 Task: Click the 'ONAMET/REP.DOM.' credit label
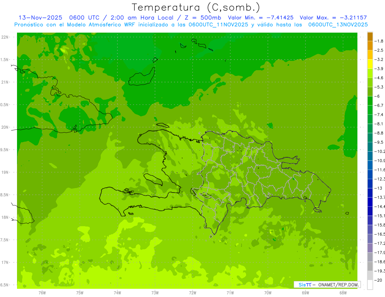pyautogui.click(x=338, y=285)
